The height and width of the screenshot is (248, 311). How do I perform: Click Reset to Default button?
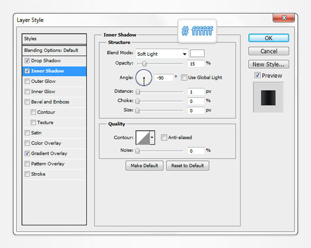point(188,165)
